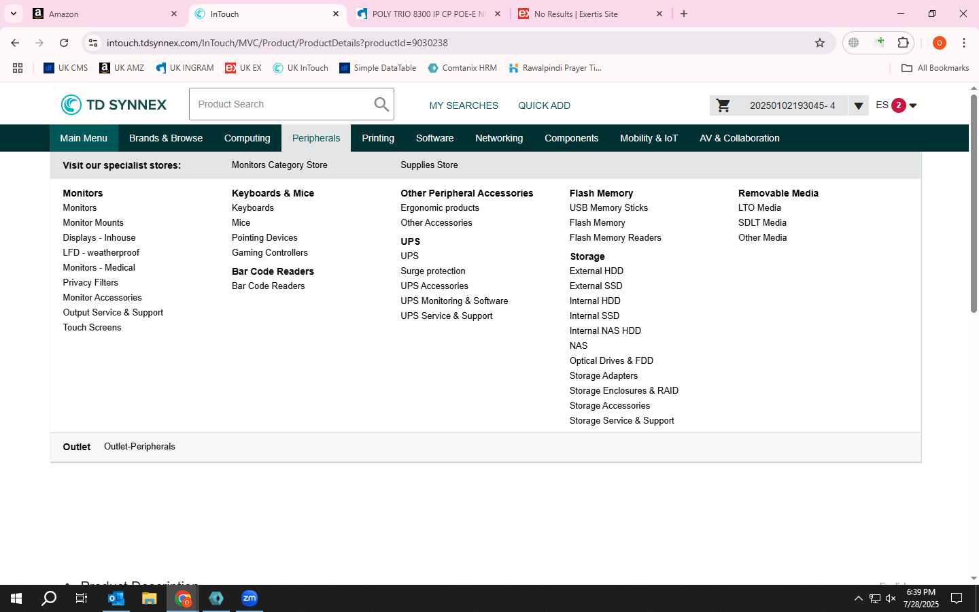Open new browser tab
The height and width of the screenshot is (612, 979).
(684, 14)
